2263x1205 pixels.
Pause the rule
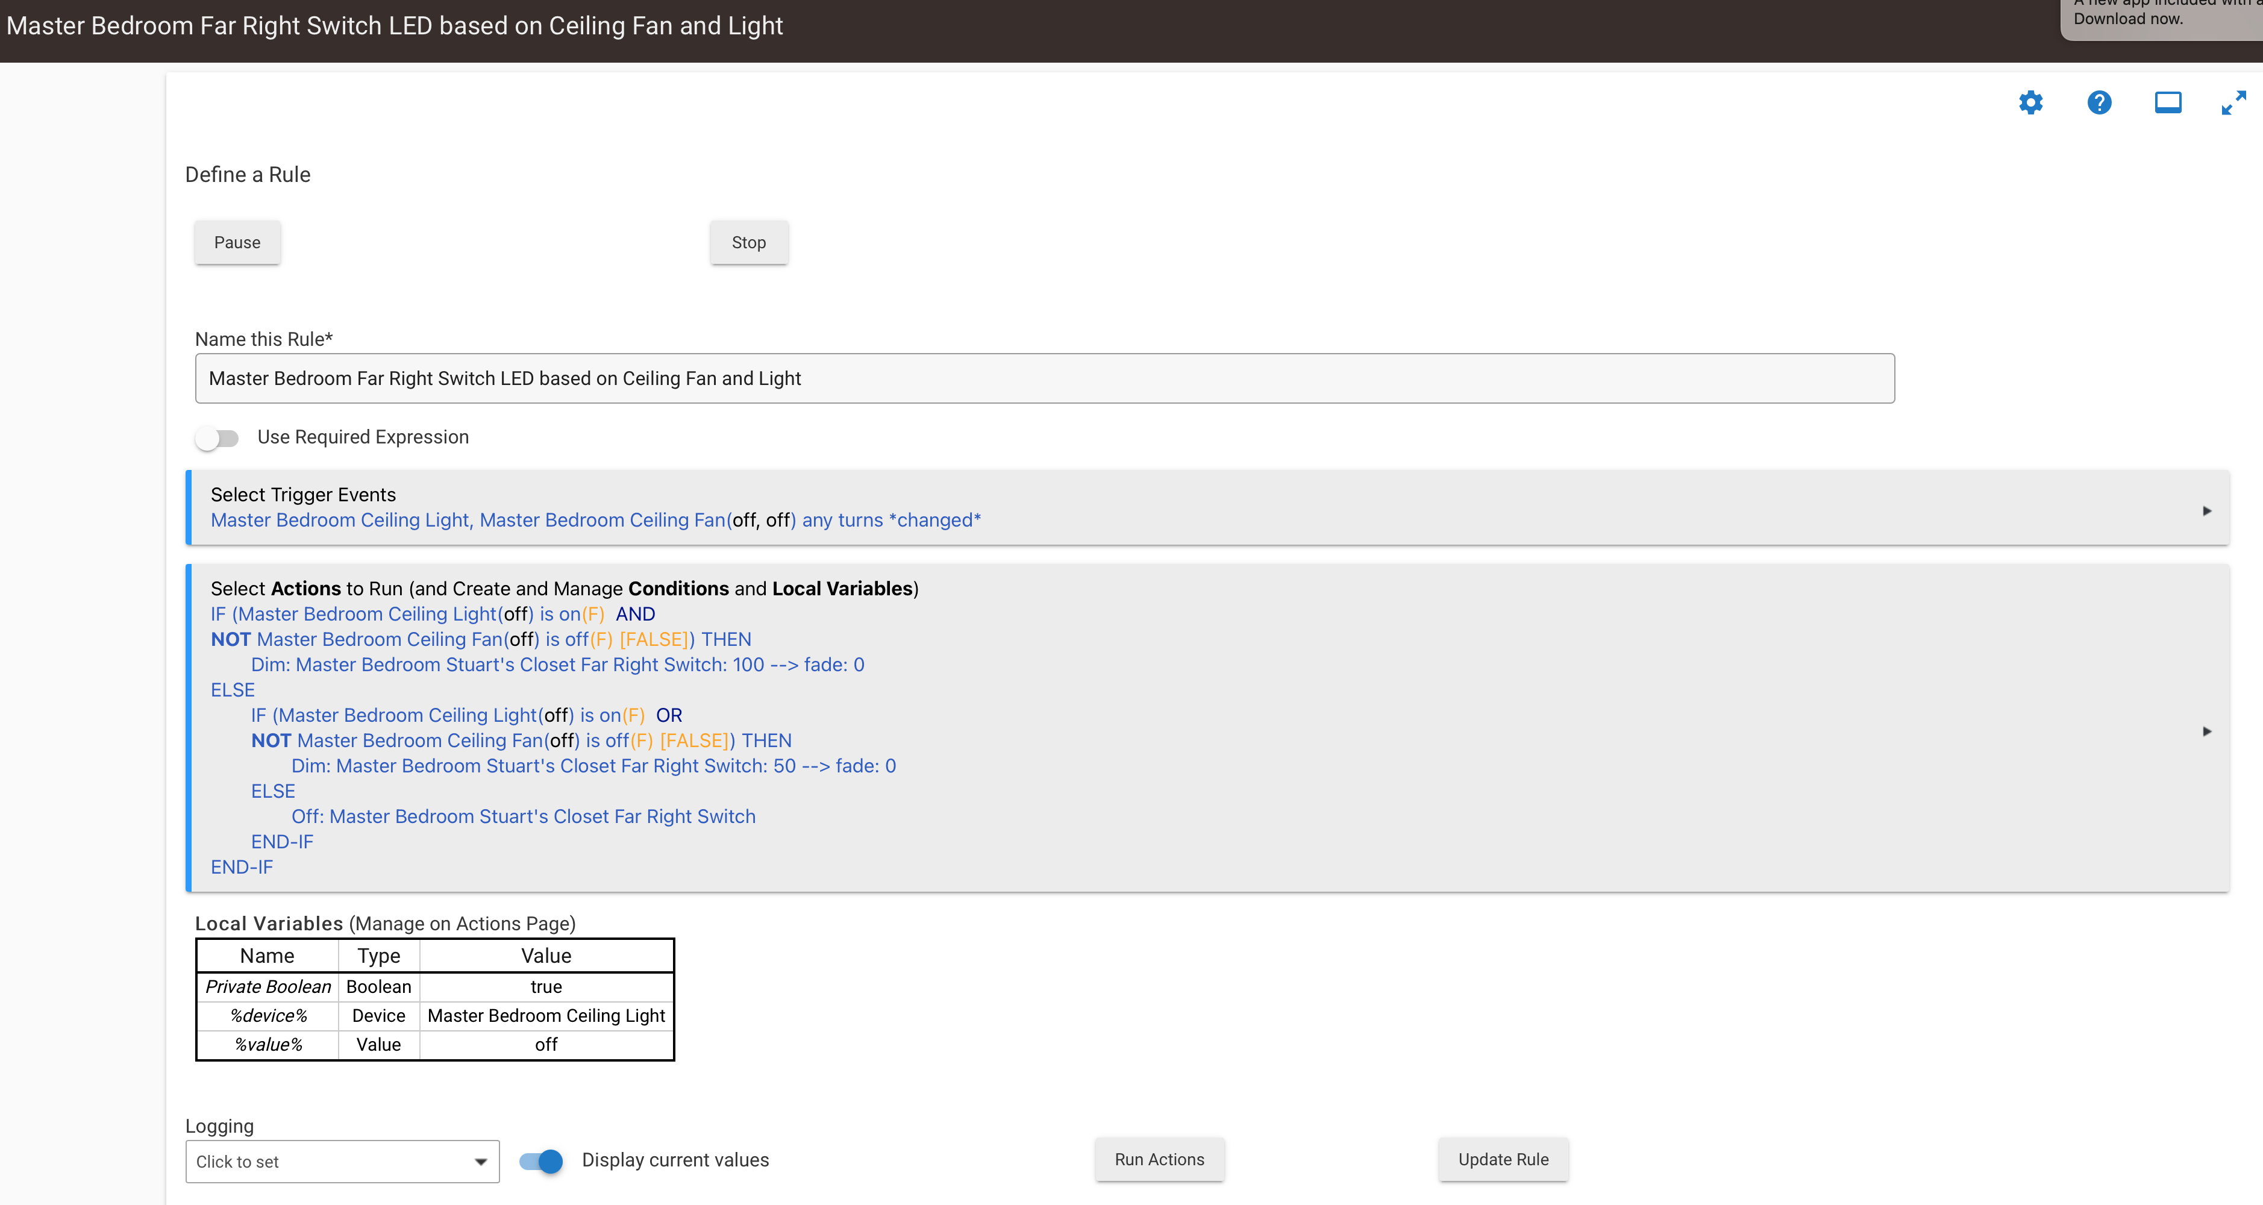pos(237,242)
